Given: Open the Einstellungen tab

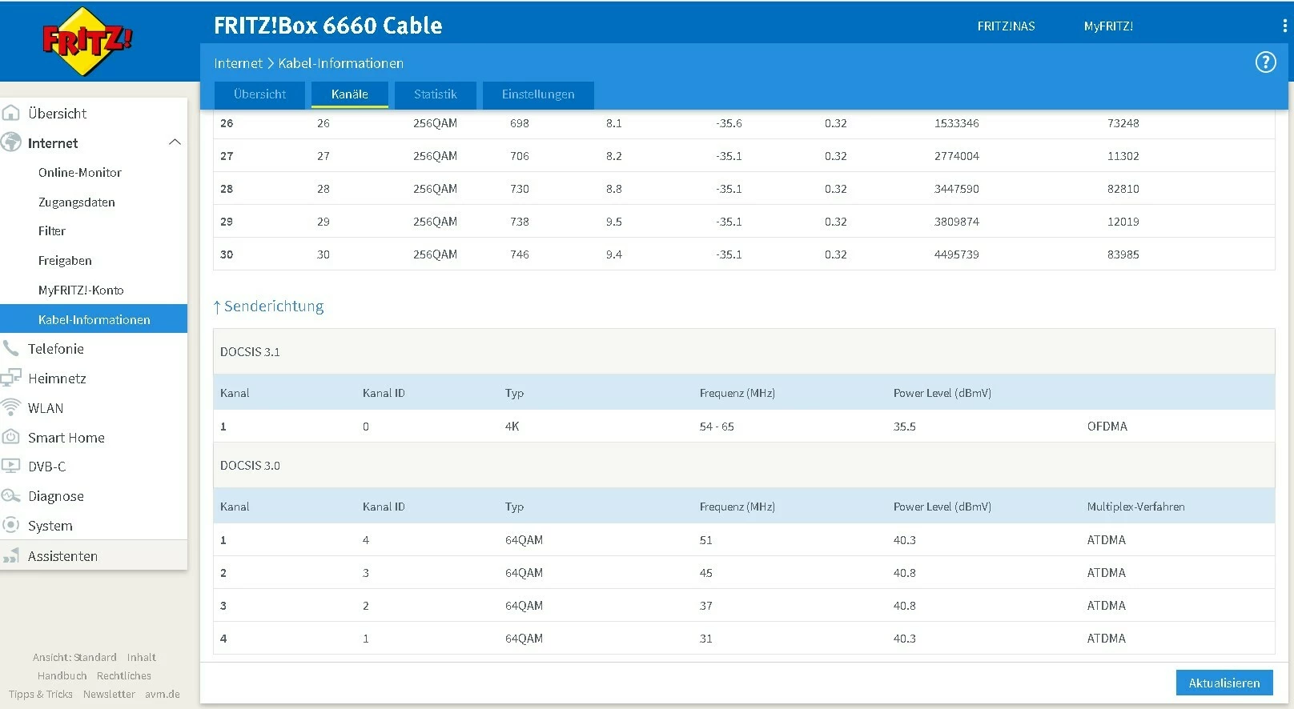Looking at the screenshot, I should click(538, 94).
